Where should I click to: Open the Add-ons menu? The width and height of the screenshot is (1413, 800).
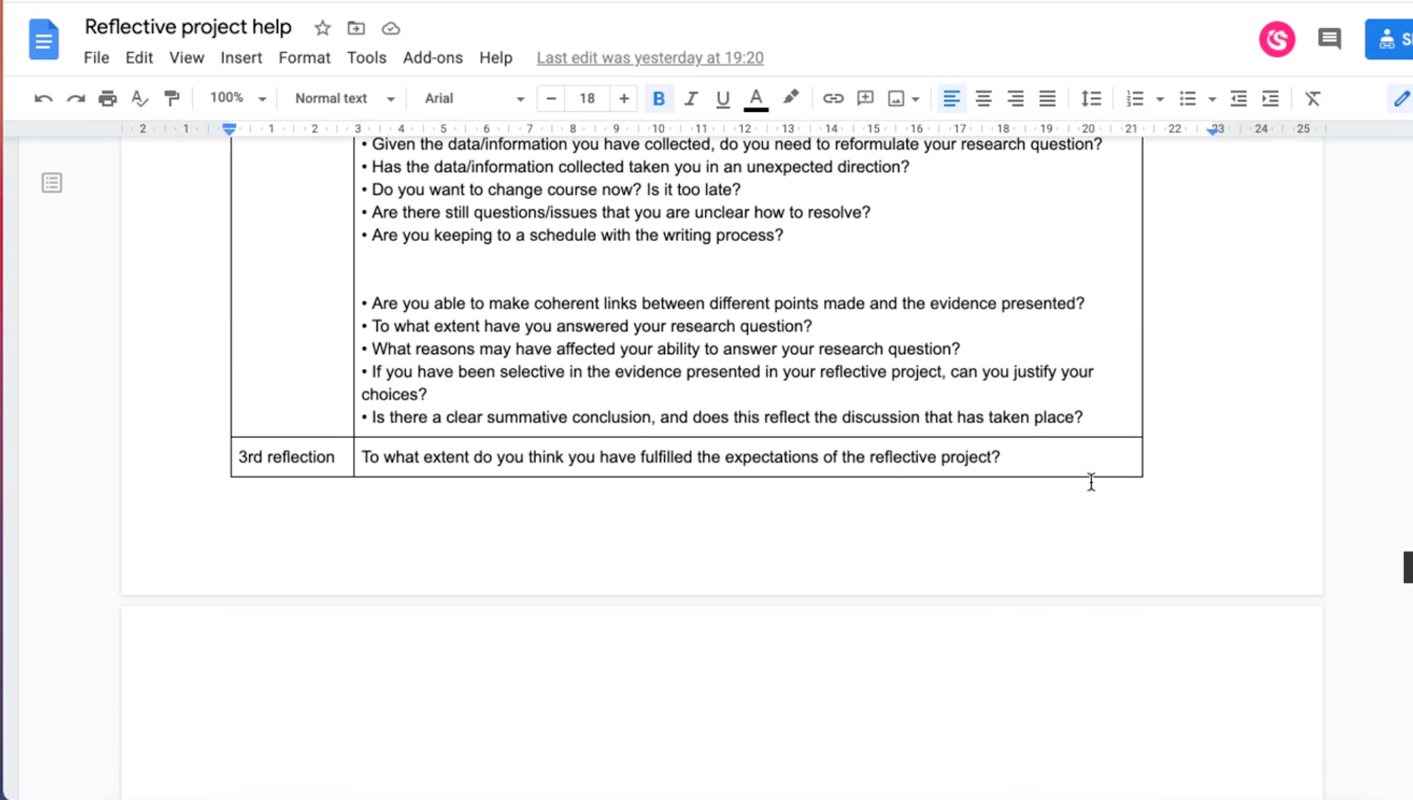tap(432, 58)
